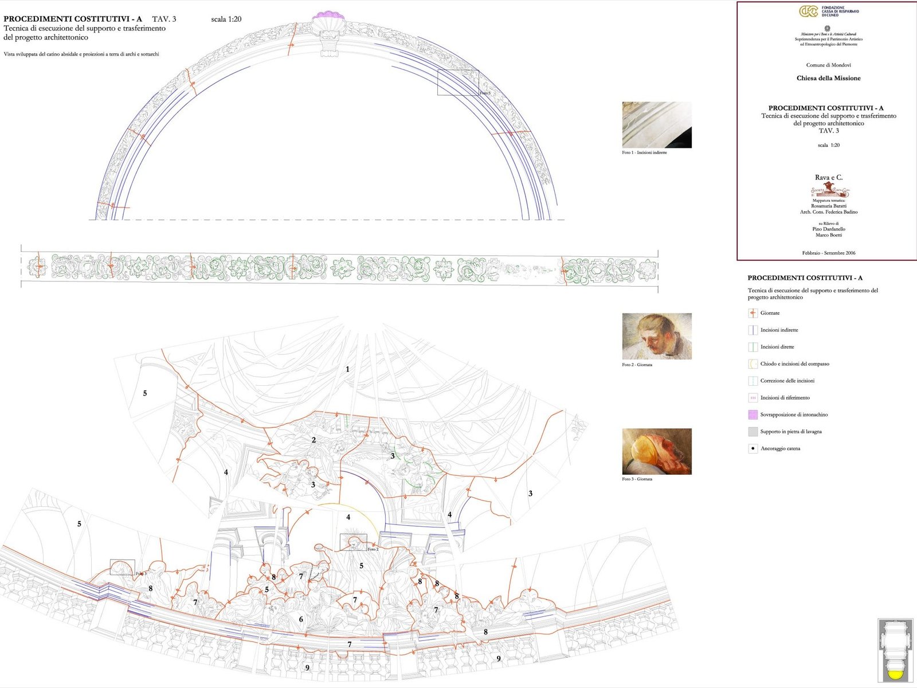Click the 'Rosamaria Baratti' name
Image resolution: width=917 pixels, height=688 pixels.
tap(829, 206)
